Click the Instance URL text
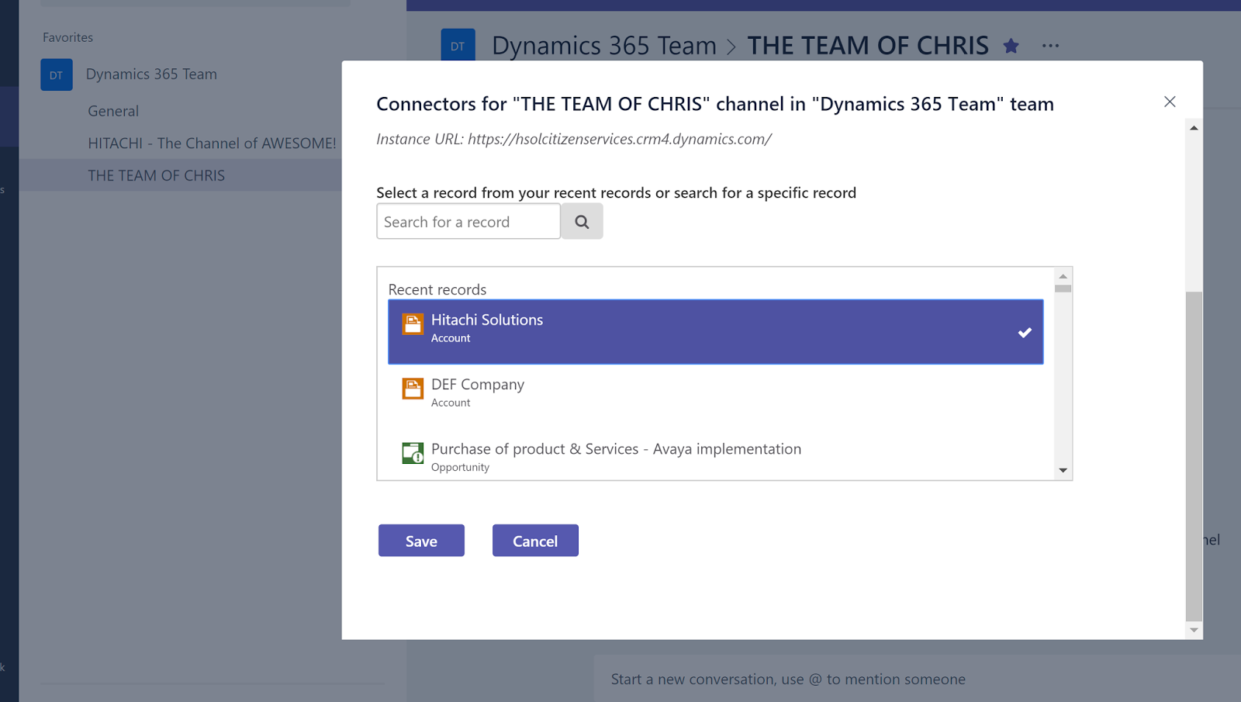 coord(574,139)
